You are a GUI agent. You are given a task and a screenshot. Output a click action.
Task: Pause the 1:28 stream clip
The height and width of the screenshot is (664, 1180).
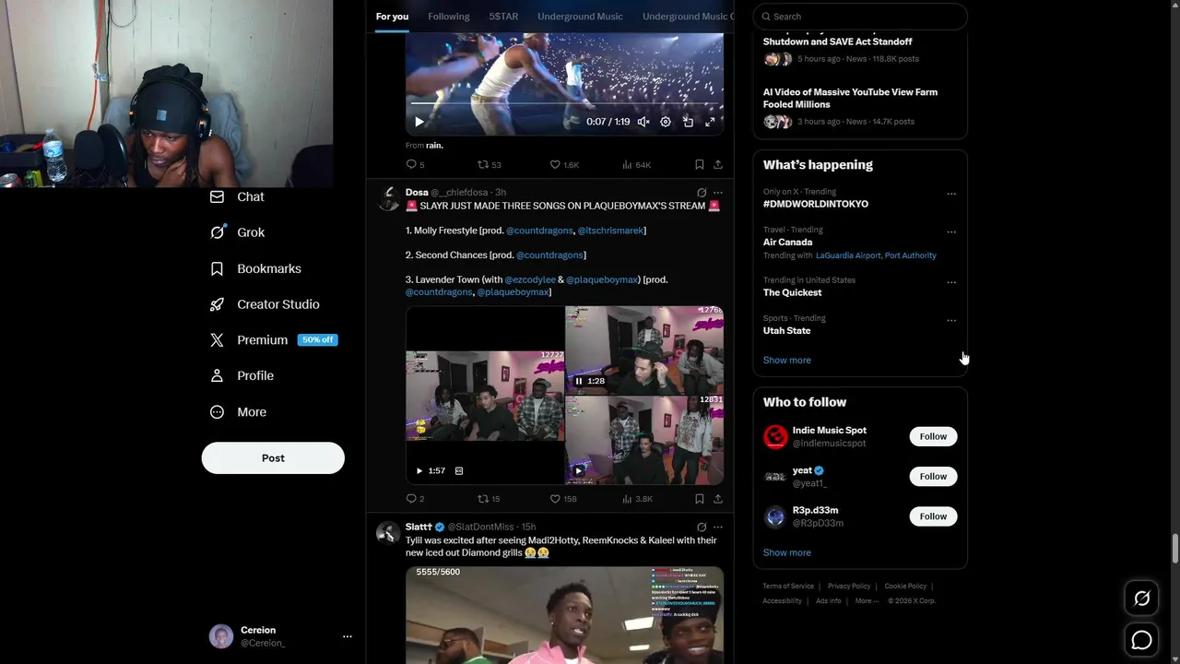579,381
